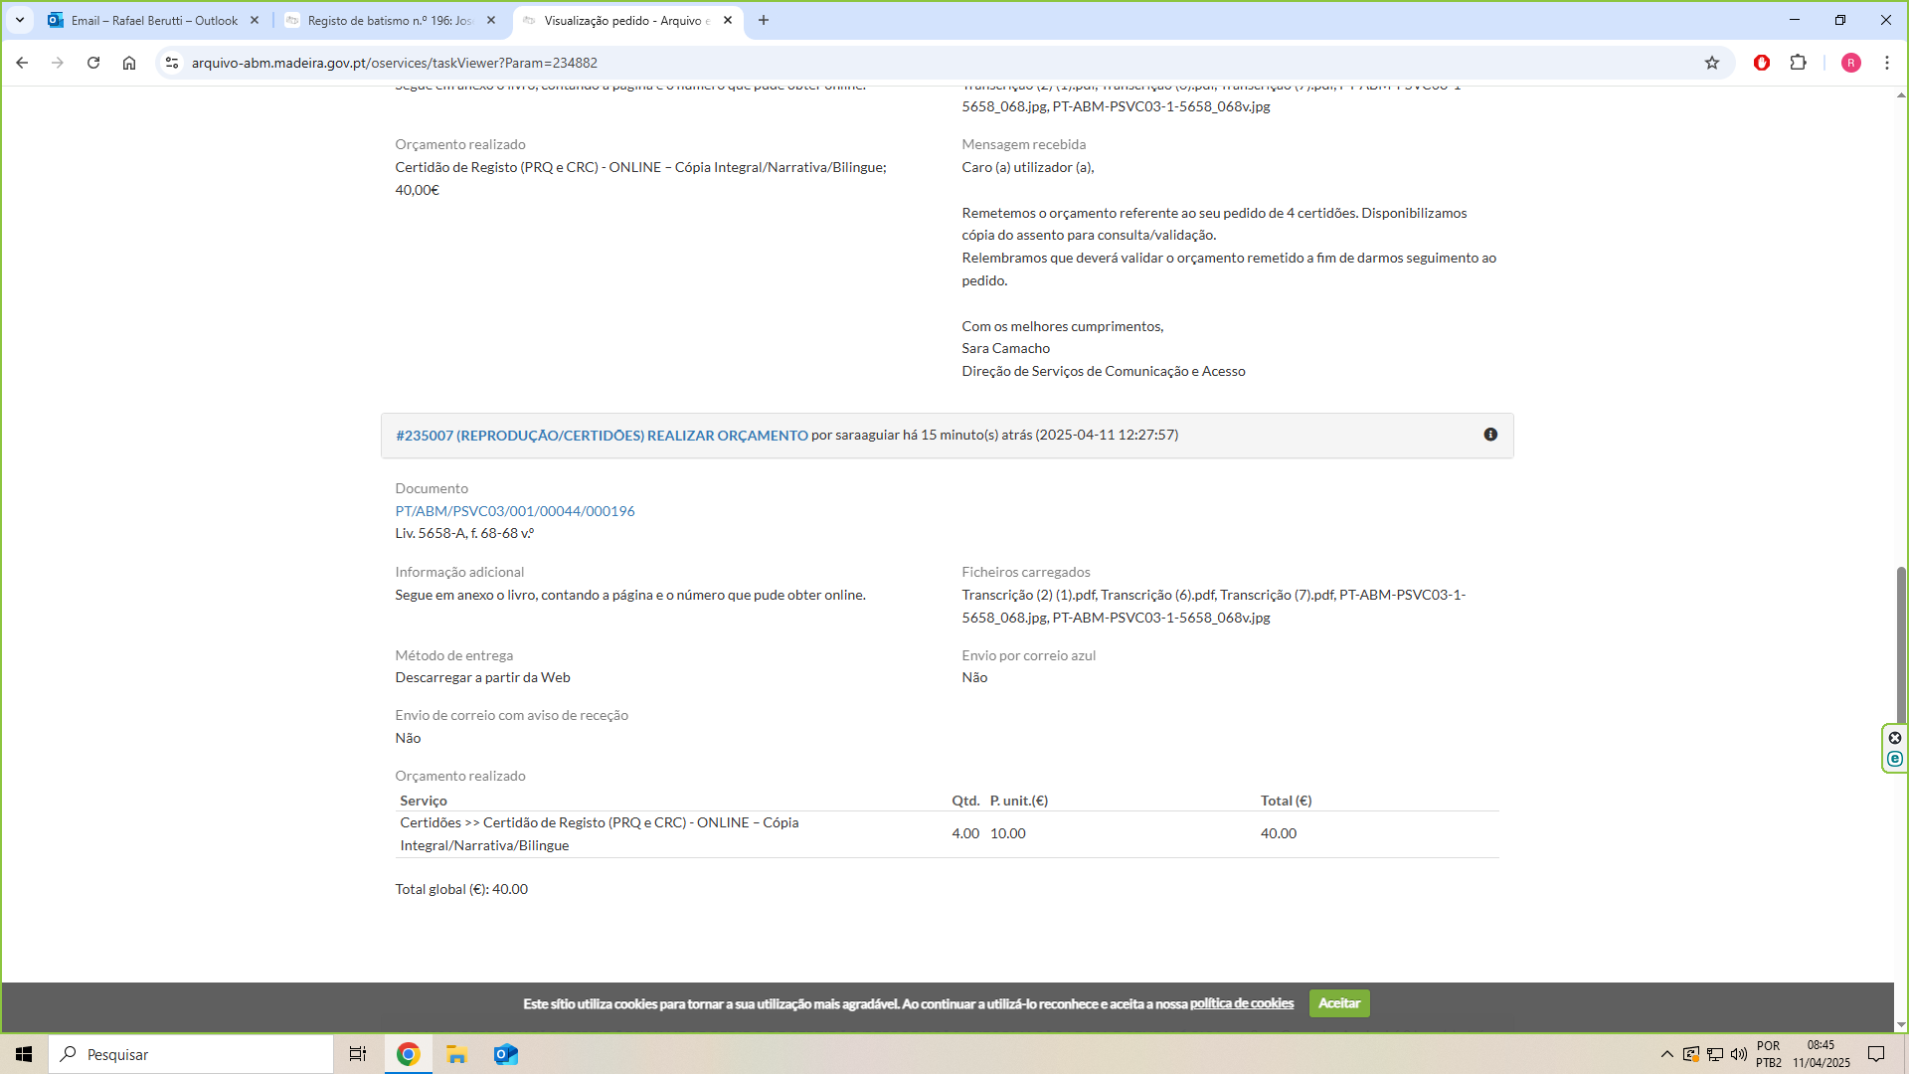Click the red Opera-style extension icon
The width and height of the screenshot is (1909, 1074).
pyautogui.click(x=1761, y=63)
